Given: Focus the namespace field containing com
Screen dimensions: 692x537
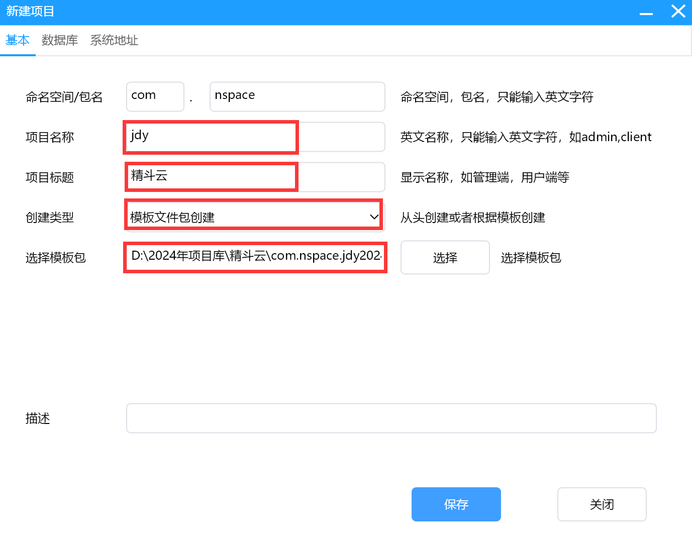Looking at the screenshot, I should 155,96.
